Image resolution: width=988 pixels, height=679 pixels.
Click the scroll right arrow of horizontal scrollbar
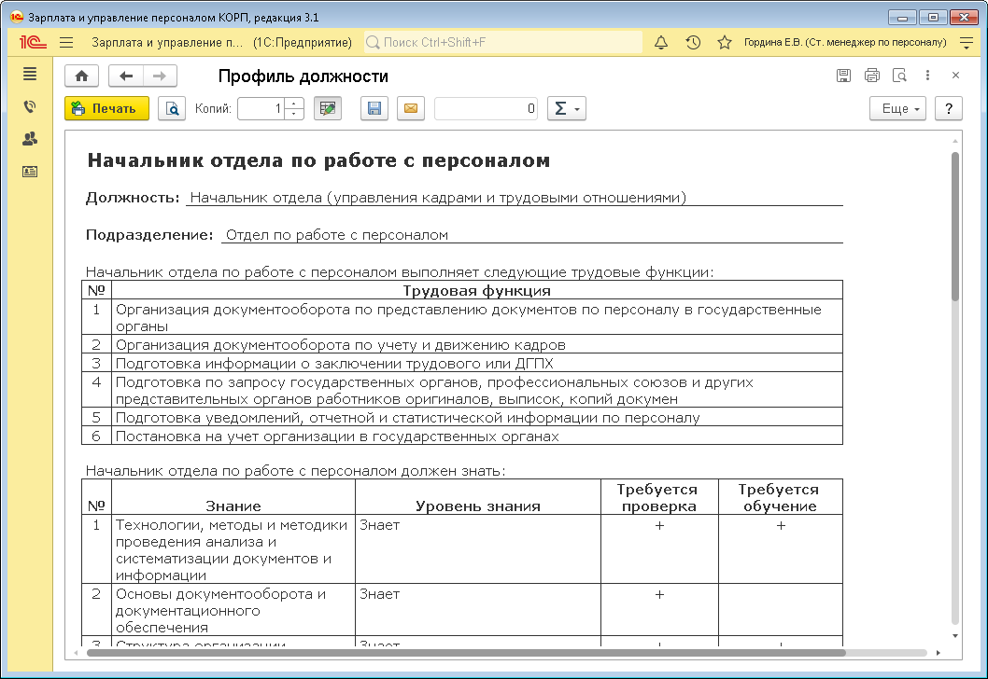(x=938, y=653)
